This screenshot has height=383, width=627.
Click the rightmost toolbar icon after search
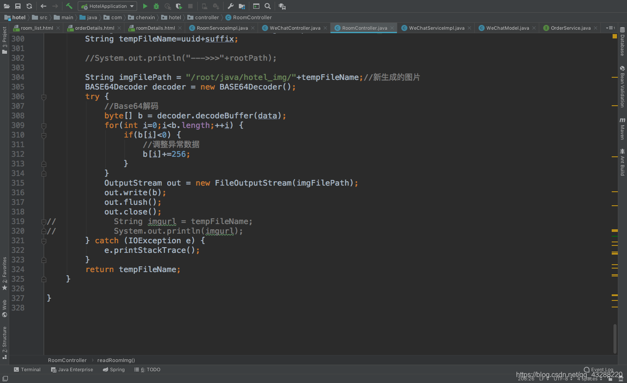point(282,6)
